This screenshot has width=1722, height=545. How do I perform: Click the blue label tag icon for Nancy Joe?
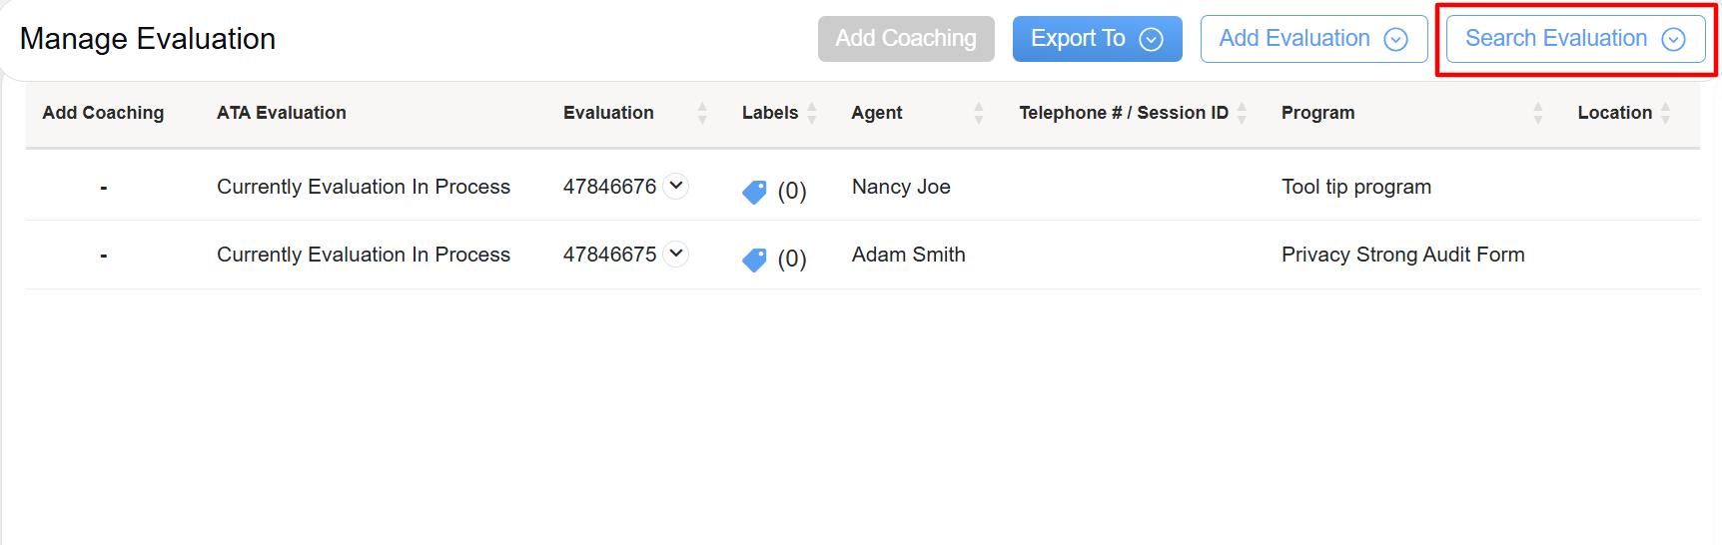pos(754,192)
